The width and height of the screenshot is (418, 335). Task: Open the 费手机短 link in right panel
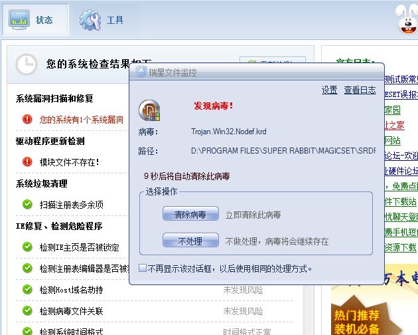[401, 232]
